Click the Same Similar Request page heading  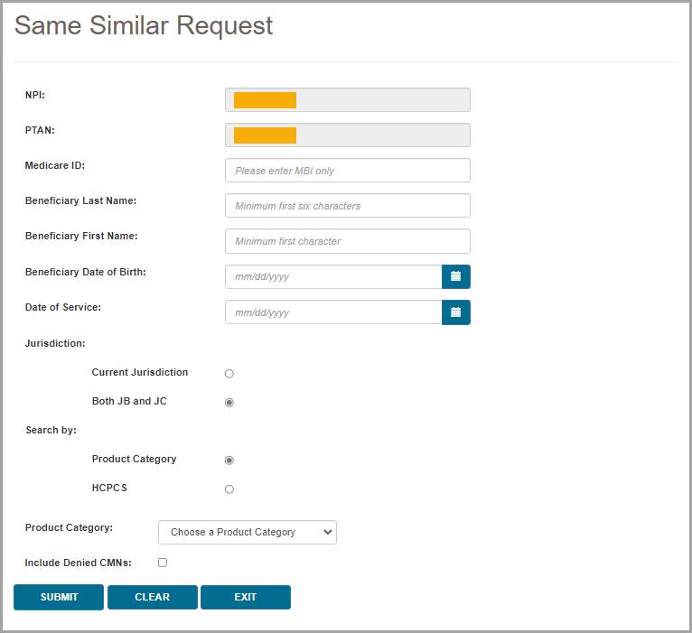144,26
